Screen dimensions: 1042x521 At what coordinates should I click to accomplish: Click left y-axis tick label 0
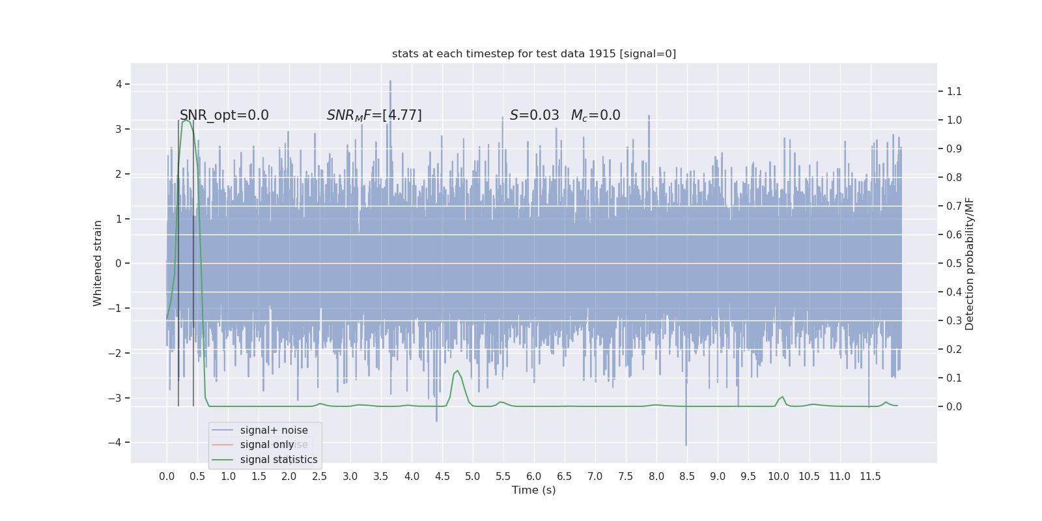[119, 263]
